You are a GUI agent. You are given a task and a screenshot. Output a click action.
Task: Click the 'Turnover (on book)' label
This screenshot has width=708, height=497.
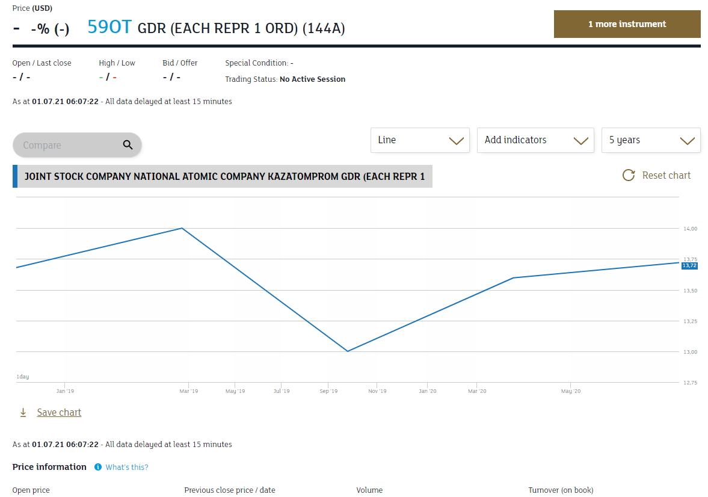click(x=561, y=490)
